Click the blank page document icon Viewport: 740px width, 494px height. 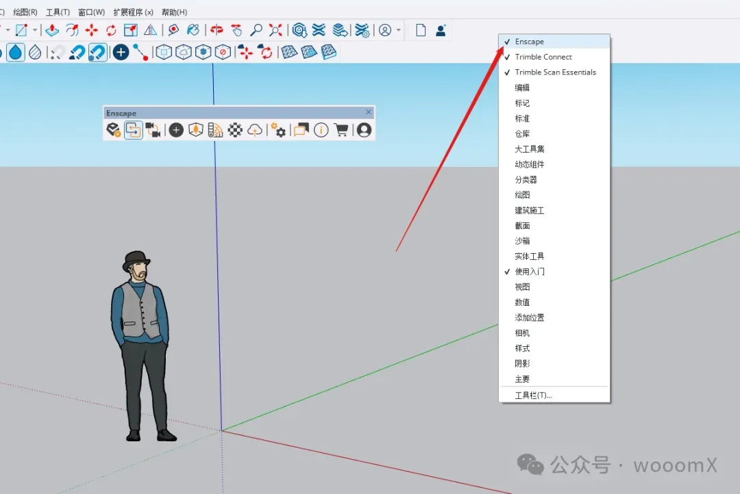click(421, 30)
